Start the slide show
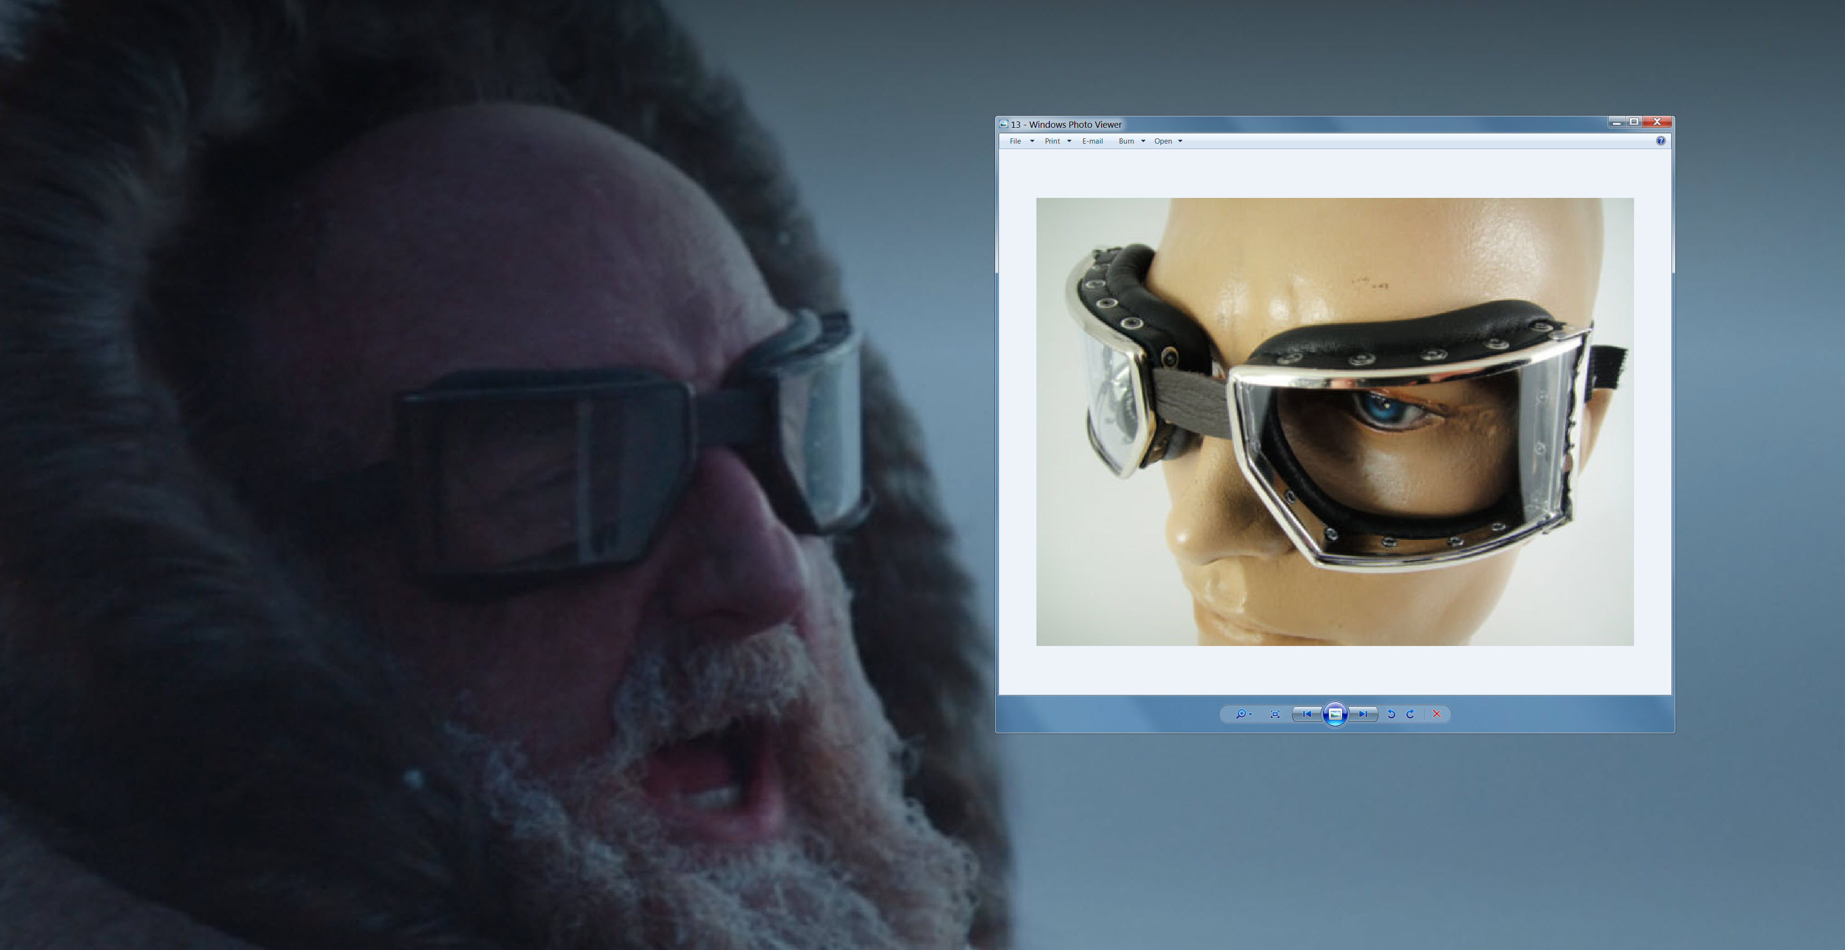Viewport: 1845px width, 950px height. 1335,714
